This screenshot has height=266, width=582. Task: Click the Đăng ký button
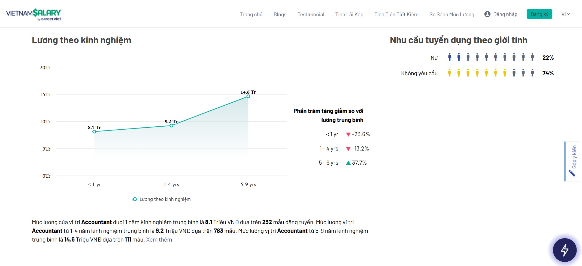[x=539, y=14]
